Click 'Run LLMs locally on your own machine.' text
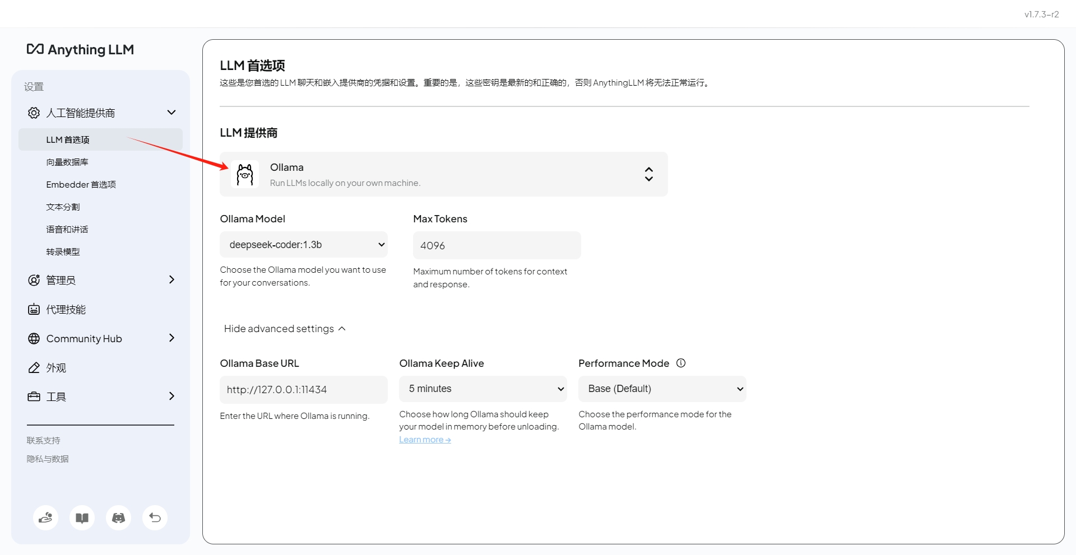 click(345, 183)
